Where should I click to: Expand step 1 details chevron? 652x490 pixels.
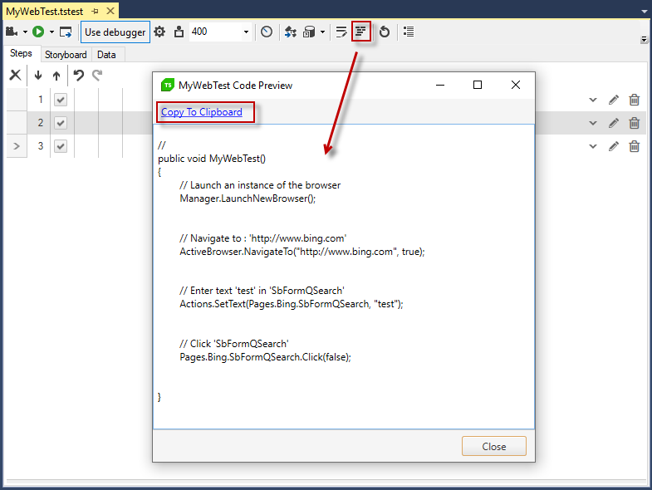coord(593,100)
